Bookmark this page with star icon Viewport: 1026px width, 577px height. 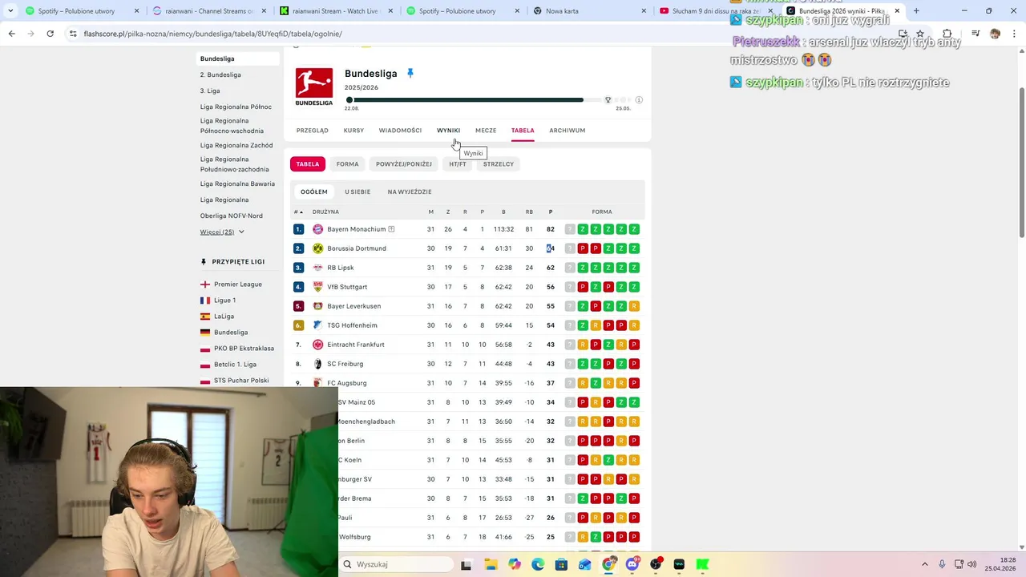(x=919, y=34)
